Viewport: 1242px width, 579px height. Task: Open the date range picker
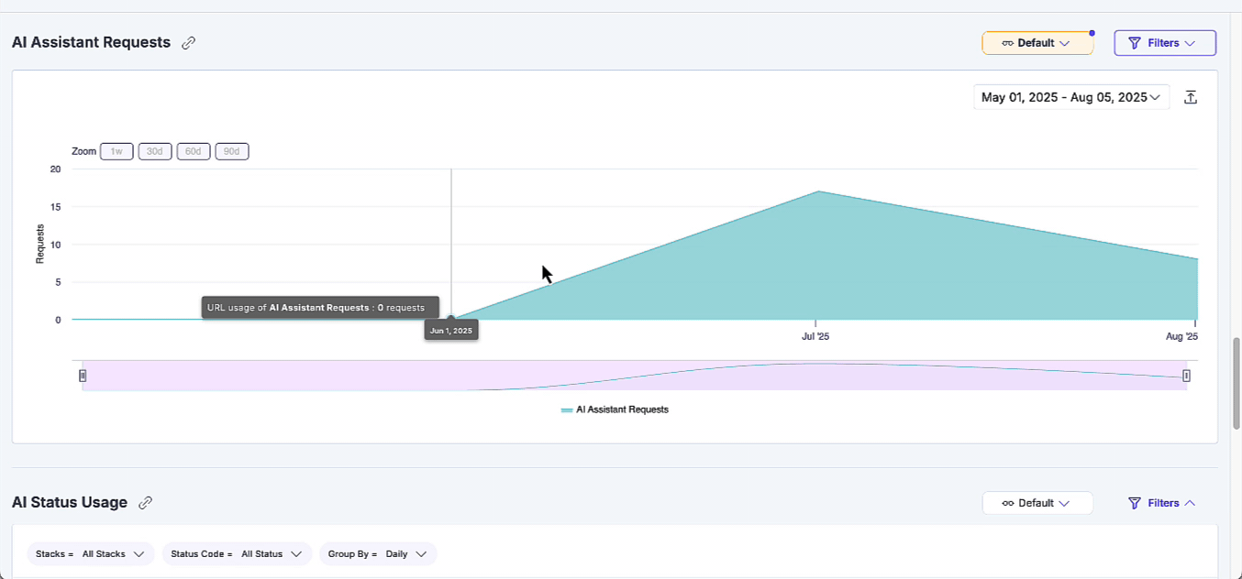pos(1070,97)
